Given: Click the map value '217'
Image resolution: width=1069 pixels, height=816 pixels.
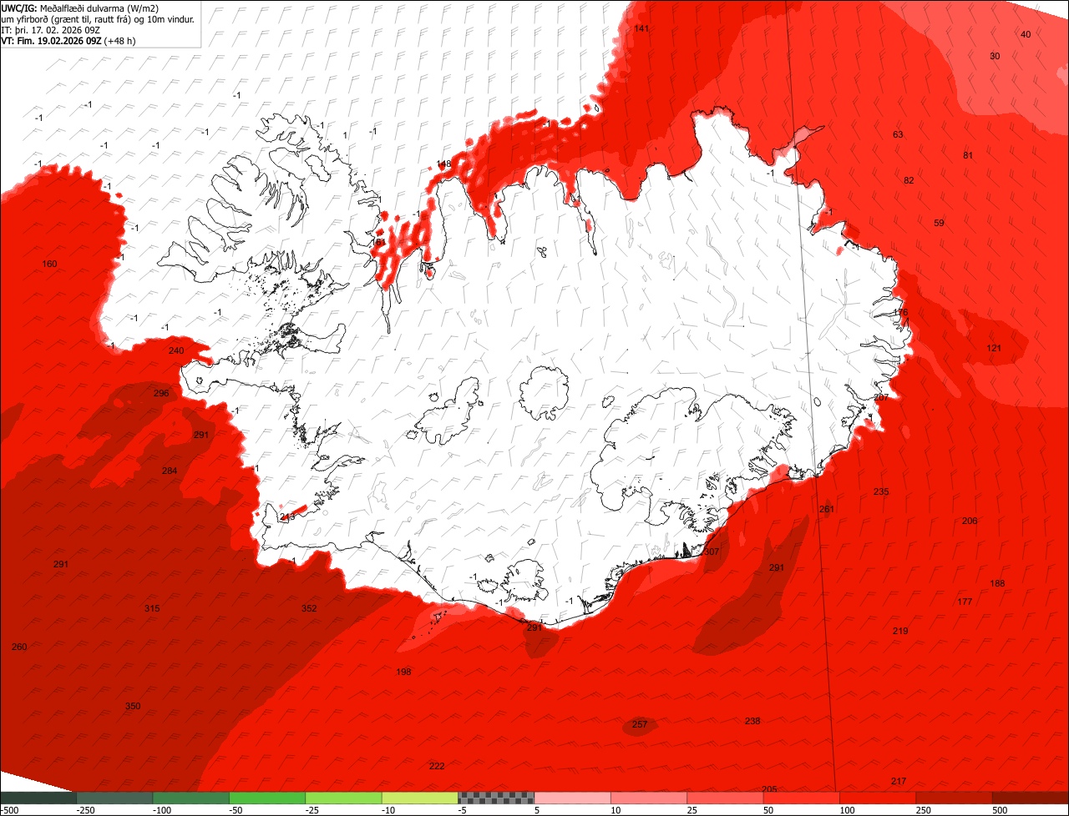Looking at the screenshot, I should tap(899, 781).
